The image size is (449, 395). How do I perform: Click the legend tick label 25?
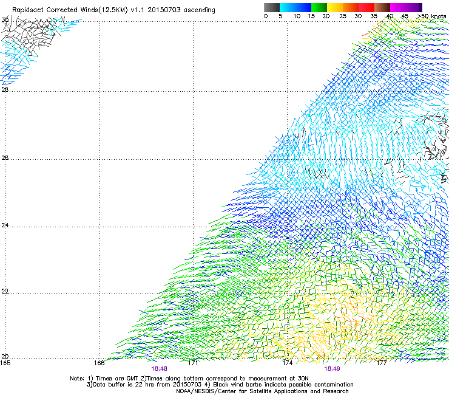pos(343,16)
